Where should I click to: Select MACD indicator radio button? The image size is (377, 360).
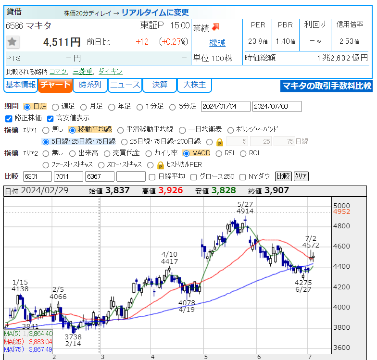pyautogui.click(x=186, y=153)
